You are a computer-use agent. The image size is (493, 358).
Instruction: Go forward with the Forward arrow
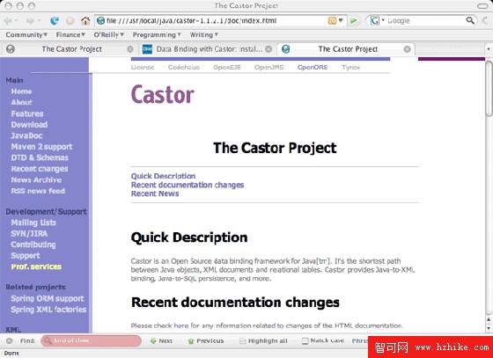pos(30,21)
